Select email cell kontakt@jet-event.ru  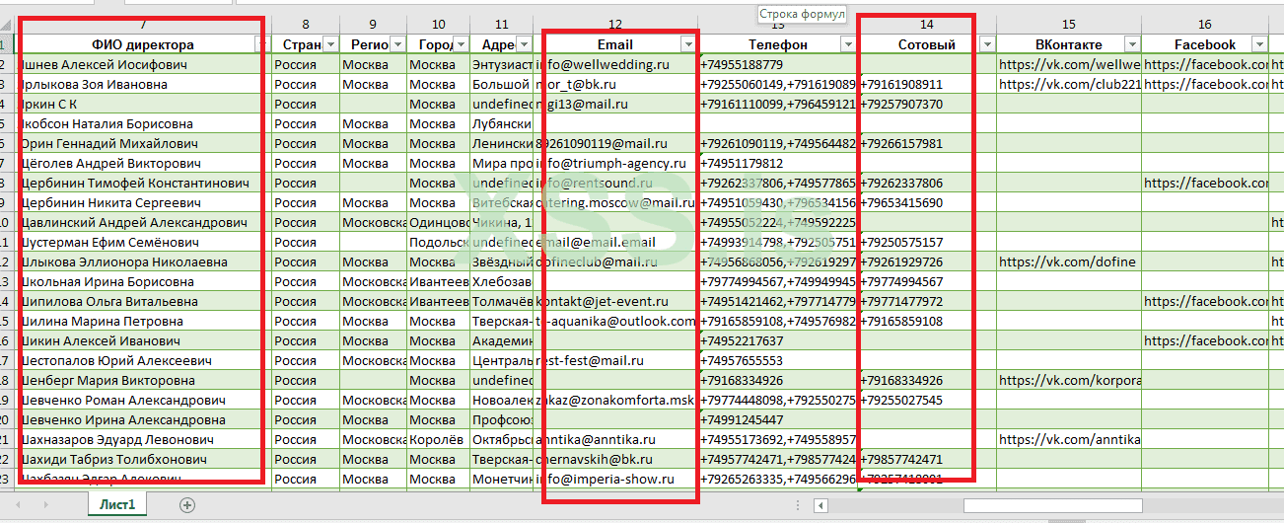point(615,301)
